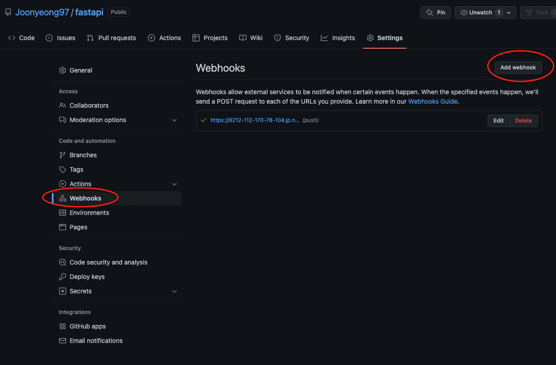The width and height of the screenshot is (556, 365).
Task: Click the Issues circle-dot icon
Action: tap(49, 38)
